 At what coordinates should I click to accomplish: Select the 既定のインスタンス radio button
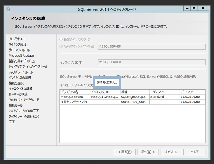(x=61, y=39)
